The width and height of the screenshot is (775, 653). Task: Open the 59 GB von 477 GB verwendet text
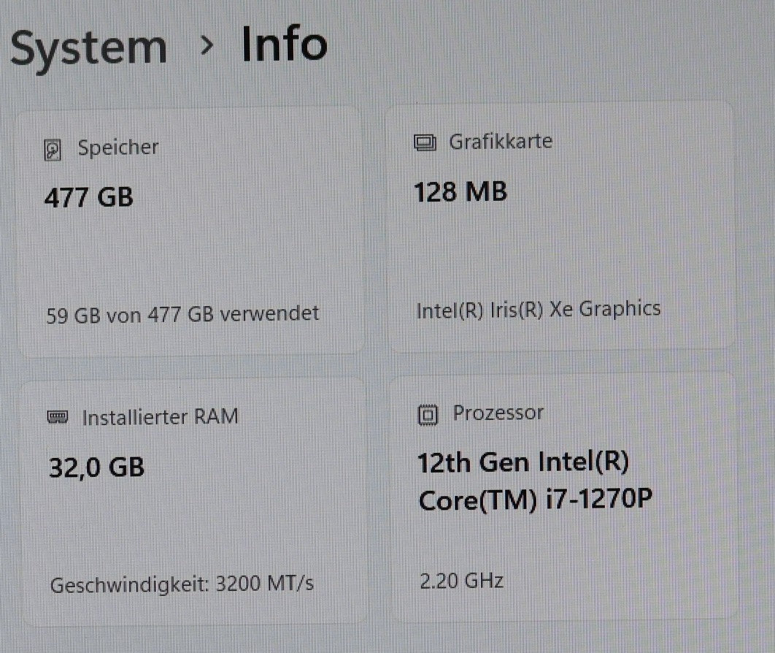183,314
